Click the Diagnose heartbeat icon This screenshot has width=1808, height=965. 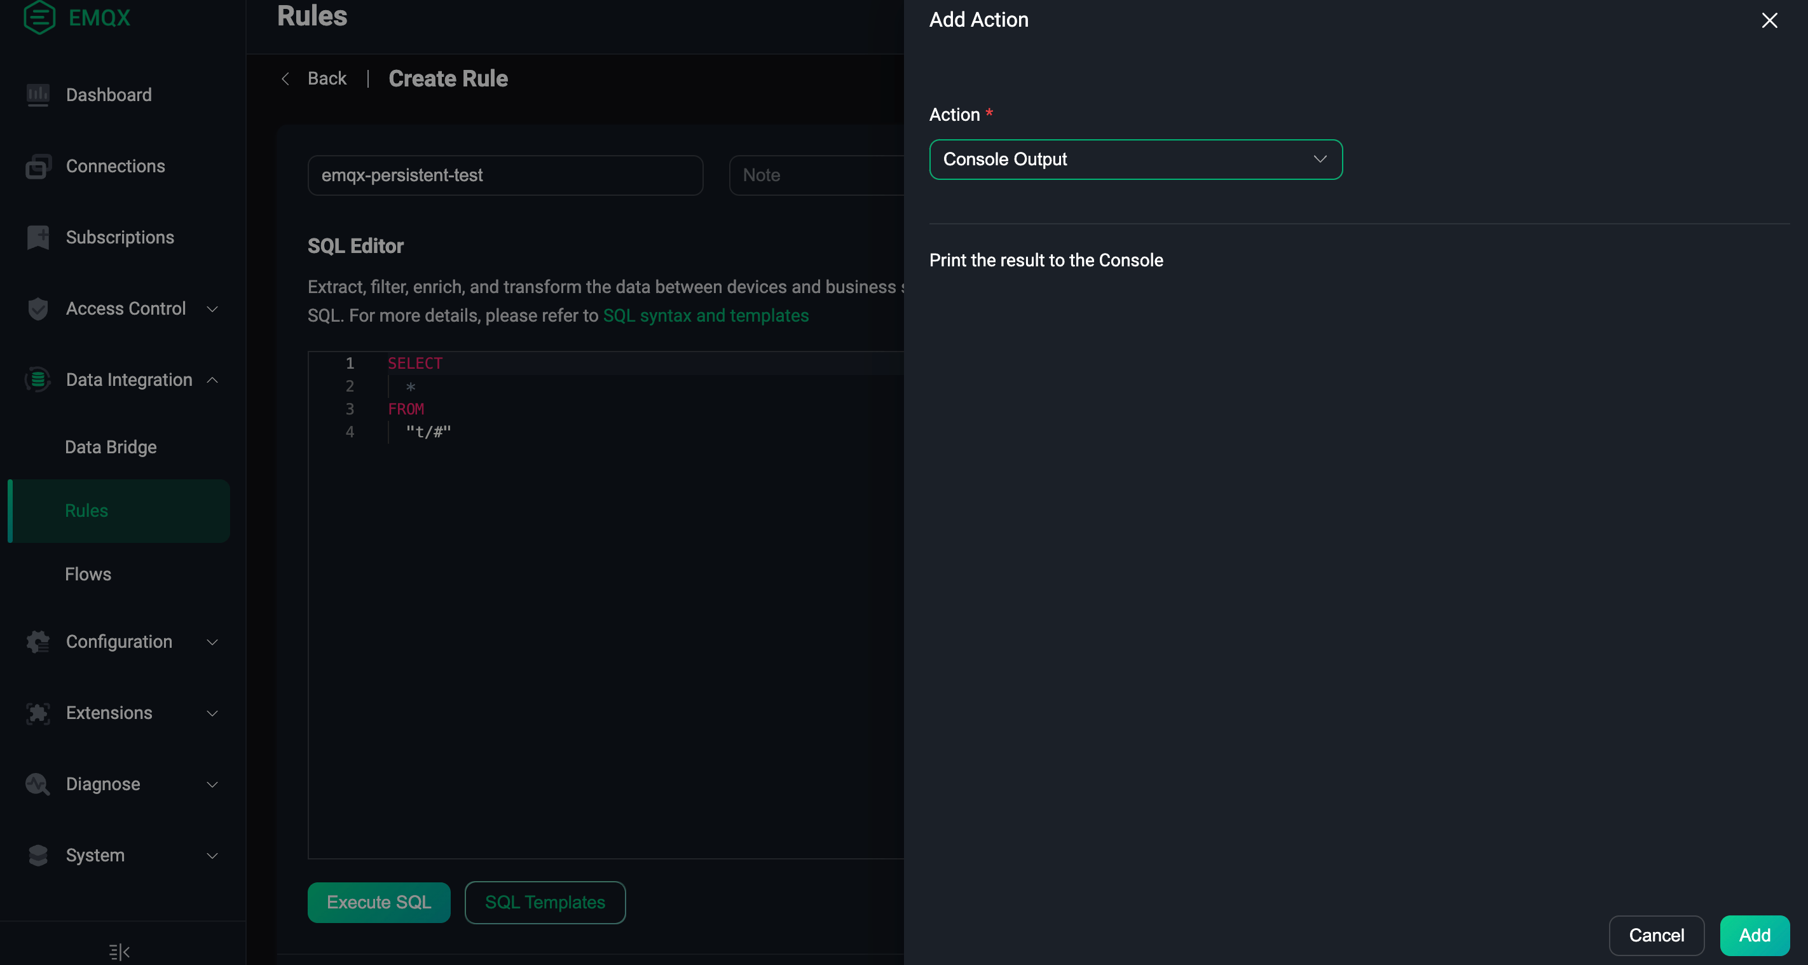point(38,784)
